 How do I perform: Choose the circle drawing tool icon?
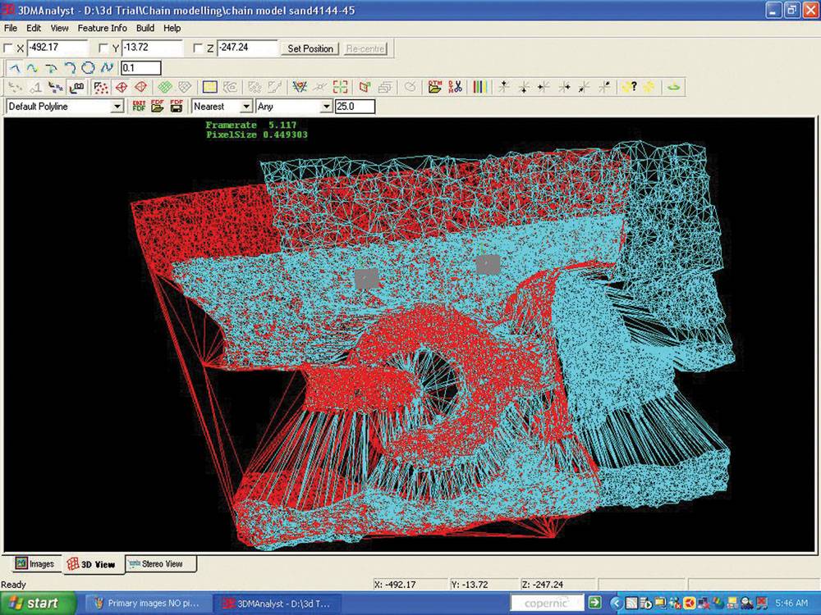coord(88,68)
